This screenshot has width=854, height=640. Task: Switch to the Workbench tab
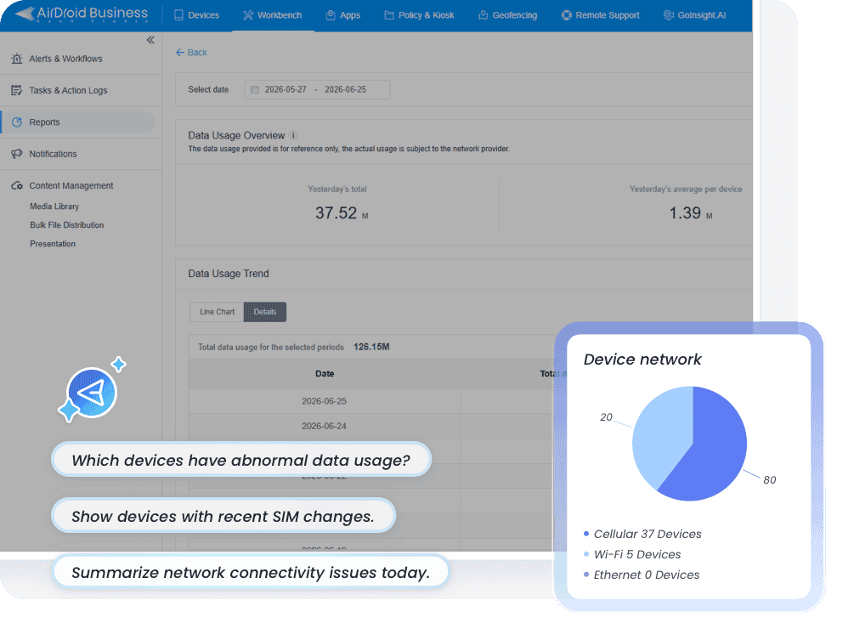pos(272,15)
